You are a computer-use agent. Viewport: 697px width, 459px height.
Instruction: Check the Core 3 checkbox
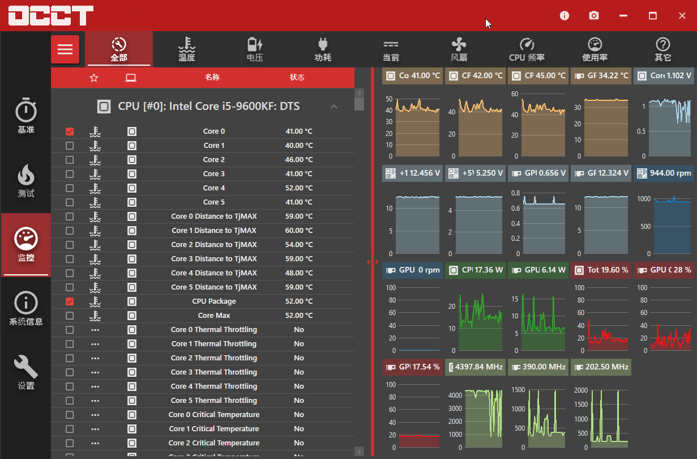tap(70, 174)
